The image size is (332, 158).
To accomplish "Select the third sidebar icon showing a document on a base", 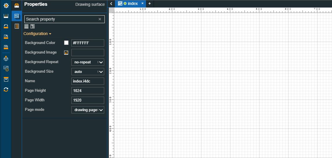I will tap(6, 26).
